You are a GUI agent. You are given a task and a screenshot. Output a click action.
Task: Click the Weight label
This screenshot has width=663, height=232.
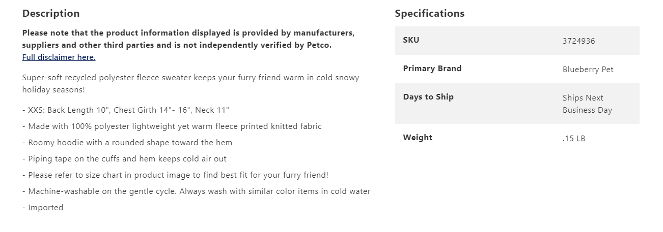pyautogui.click(x=418, y=138)
